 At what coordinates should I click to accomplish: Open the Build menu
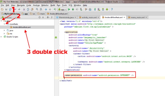(53, 5)
